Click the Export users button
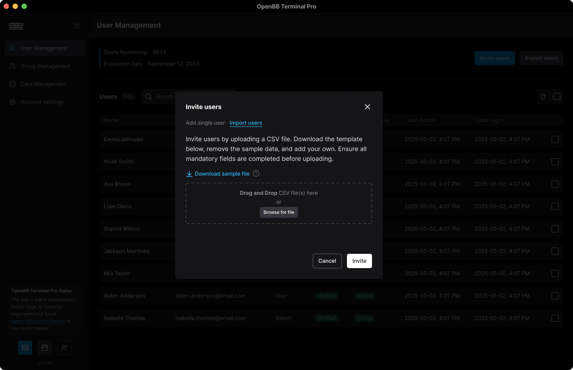This screenshot has width=573, height=370. tap(541, 58)
